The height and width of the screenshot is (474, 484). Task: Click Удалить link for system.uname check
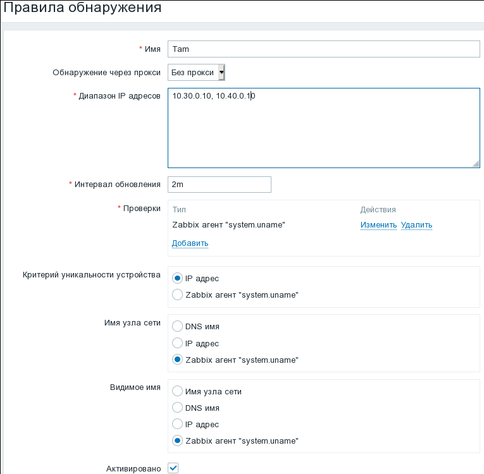tap(416, 225)
